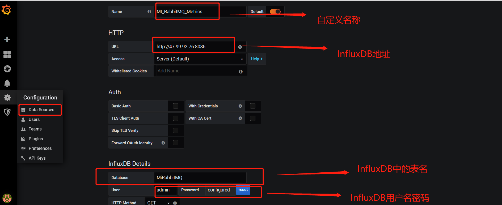The width and height of the screenshot is (502, 205).
Task: Expand the Help section next to Access
Action: tap(257, 59)
